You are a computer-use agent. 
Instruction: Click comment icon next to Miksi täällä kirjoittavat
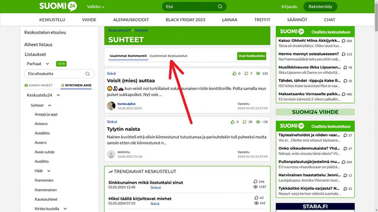click(256, 198)
